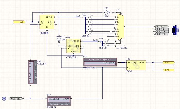
Task: Click the vertical U19 Frequency Generator block
Action: (31, 72)
